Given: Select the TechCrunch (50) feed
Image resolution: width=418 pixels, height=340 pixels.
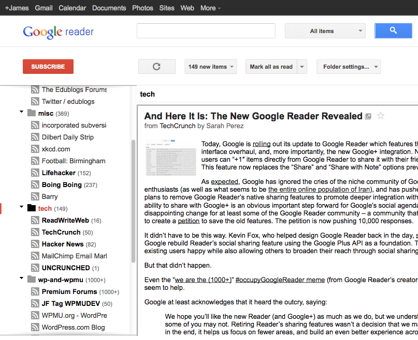Looking at the screenshot, I should (67, 232).
